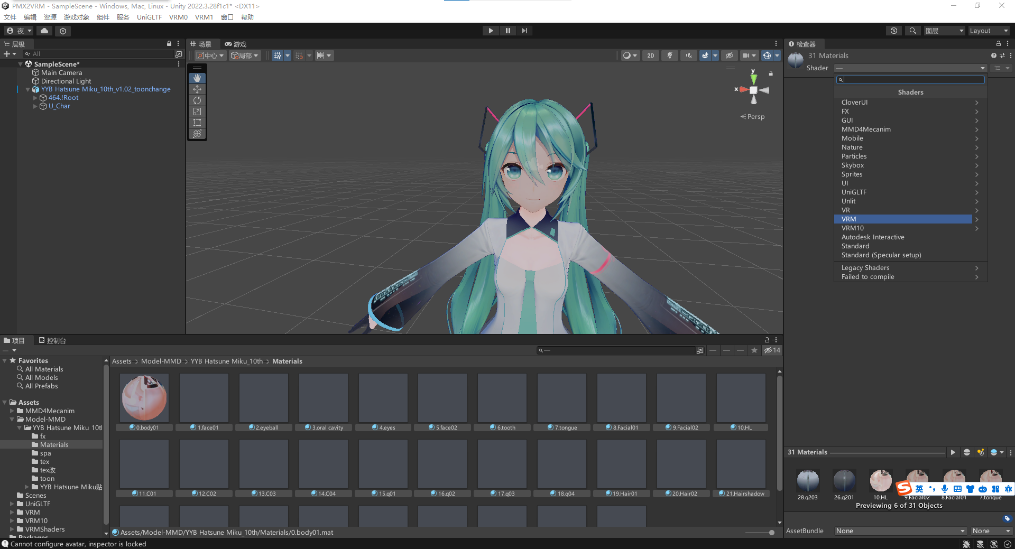
Task: Open the UniGLTF menu
Action: [149, 17]
